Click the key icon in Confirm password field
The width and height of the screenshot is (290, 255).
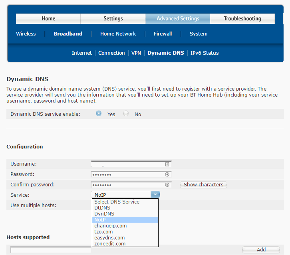pyautogui.click(x=167, y=185)
